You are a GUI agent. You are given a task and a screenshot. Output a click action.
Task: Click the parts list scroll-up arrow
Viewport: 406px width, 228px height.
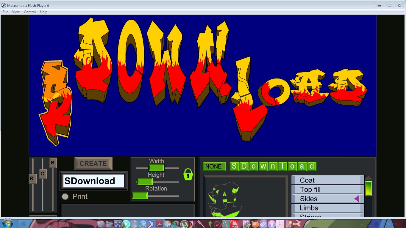368,178
